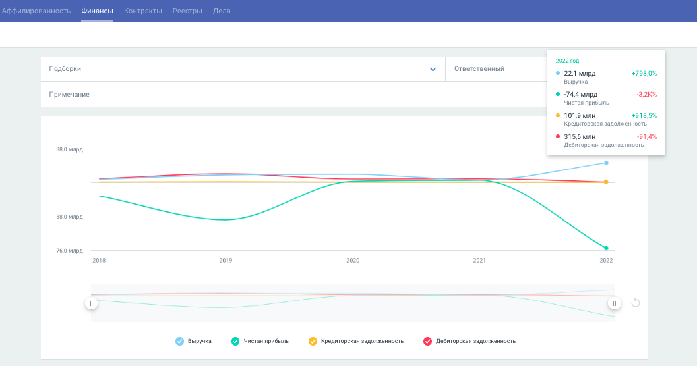Click the blue Выручка data point for 2022
697x366 pixels.
[x=606, y=163]
